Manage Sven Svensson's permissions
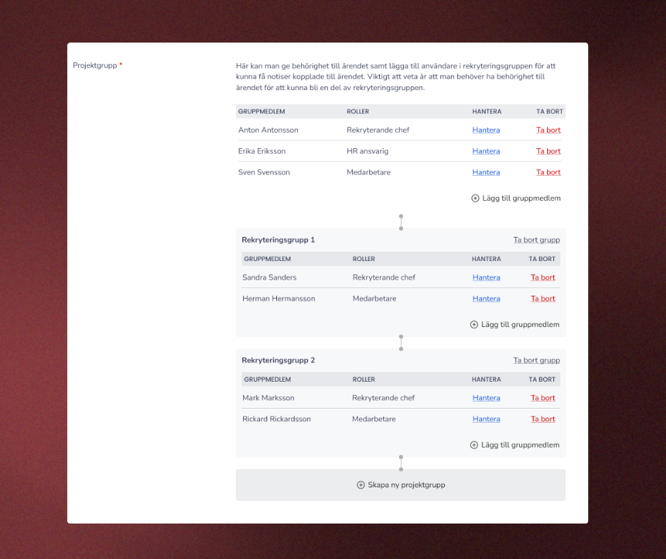Viewport: 666px width, 559px height. 486,173
